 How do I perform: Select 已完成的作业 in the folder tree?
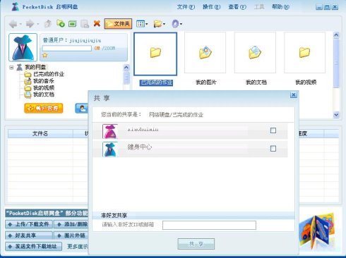click(x=49, y=74)
